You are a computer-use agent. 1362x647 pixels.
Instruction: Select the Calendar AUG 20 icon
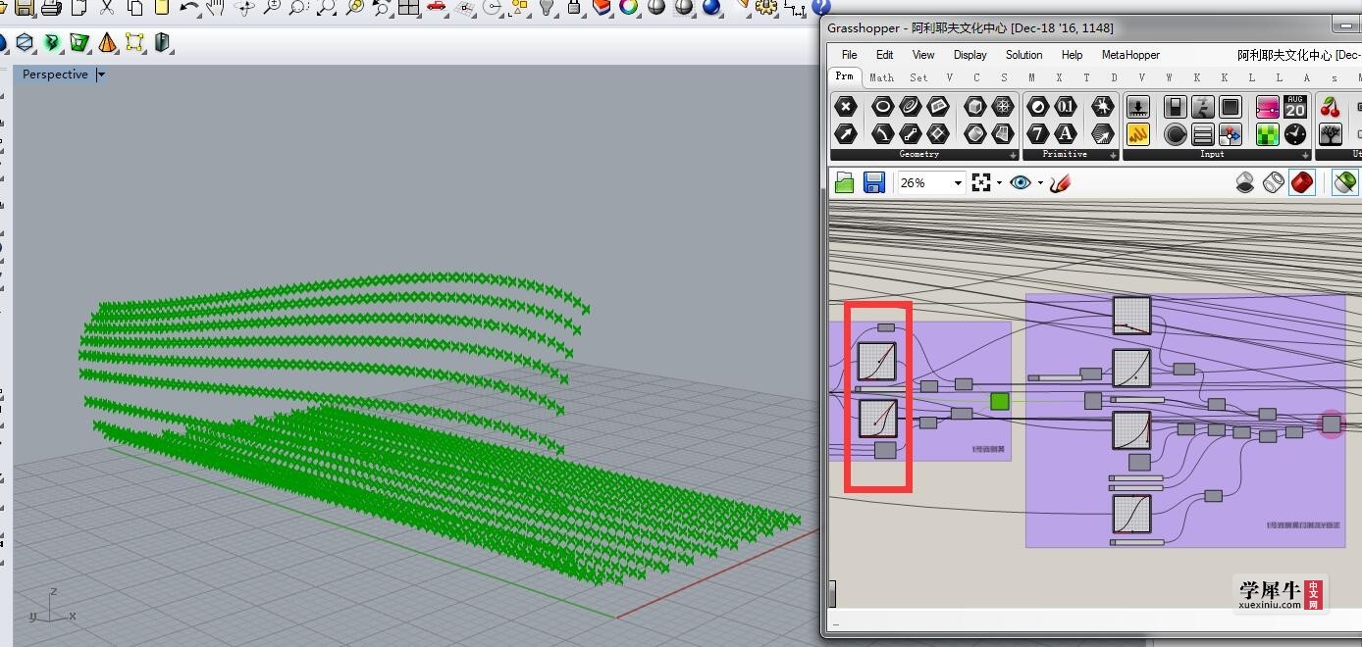point(1295,107)
